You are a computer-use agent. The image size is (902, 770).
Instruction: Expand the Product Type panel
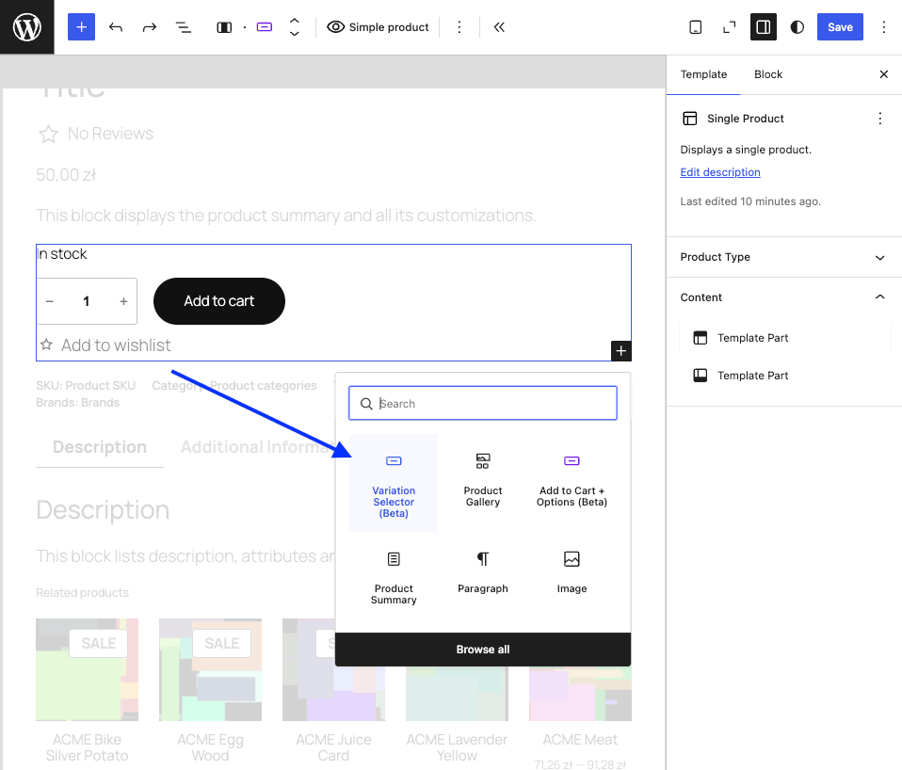[x=784, y=257]
